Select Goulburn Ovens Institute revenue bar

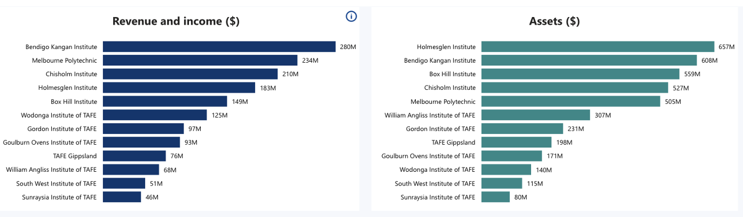tap(141, 142)
